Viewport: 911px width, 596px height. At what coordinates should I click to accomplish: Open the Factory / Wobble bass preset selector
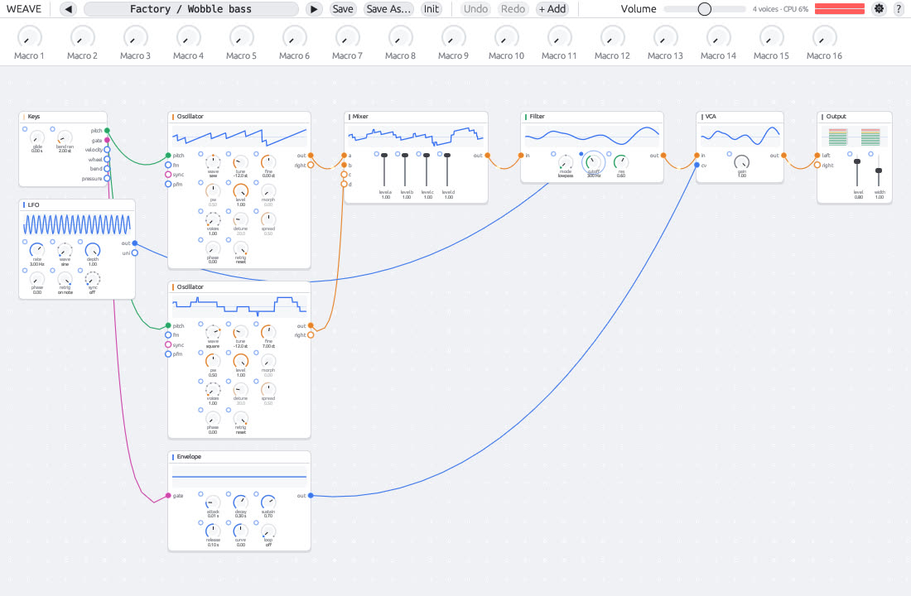[191, 9]
